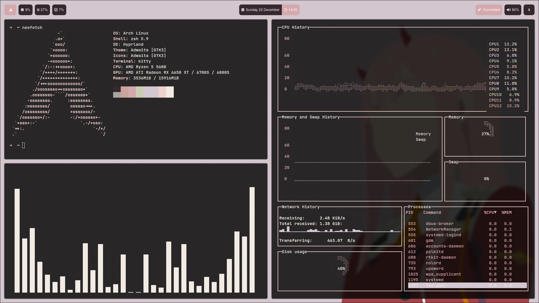Click the "Theme: Adwaita [GTK3]" line

[x=140, y=50]
